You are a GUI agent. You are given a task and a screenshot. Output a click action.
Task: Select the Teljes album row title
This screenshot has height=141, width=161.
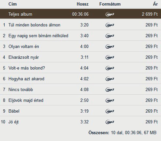20,14
